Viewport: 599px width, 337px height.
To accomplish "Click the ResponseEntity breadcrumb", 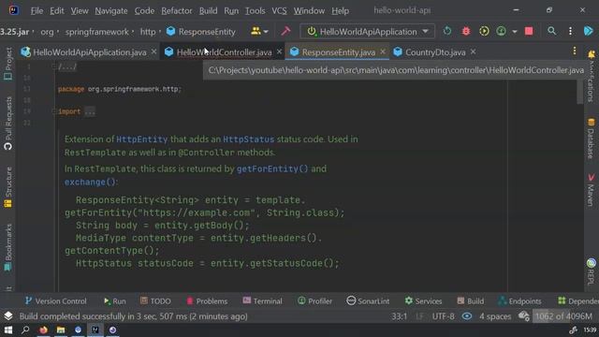I will coord(201,32).
